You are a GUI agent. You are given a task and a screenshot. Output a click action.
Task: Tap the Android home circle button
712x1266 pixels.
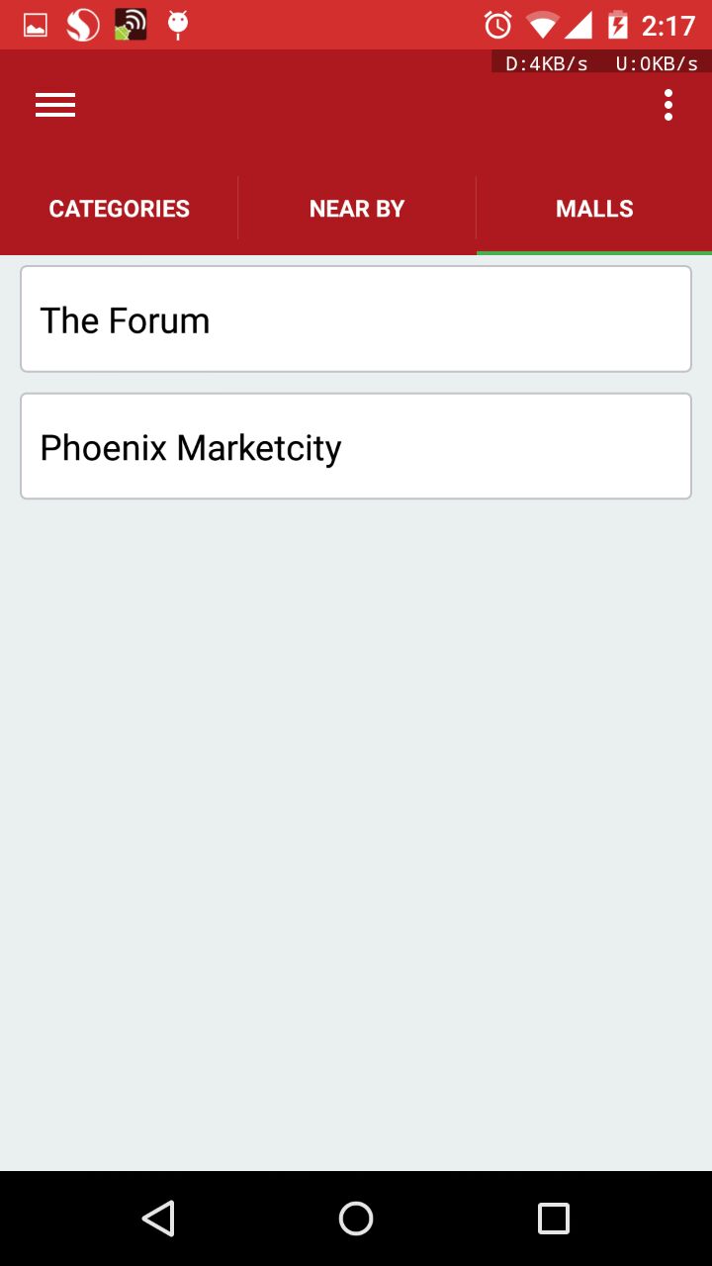pyautogui.click(x=356, y=1219)
